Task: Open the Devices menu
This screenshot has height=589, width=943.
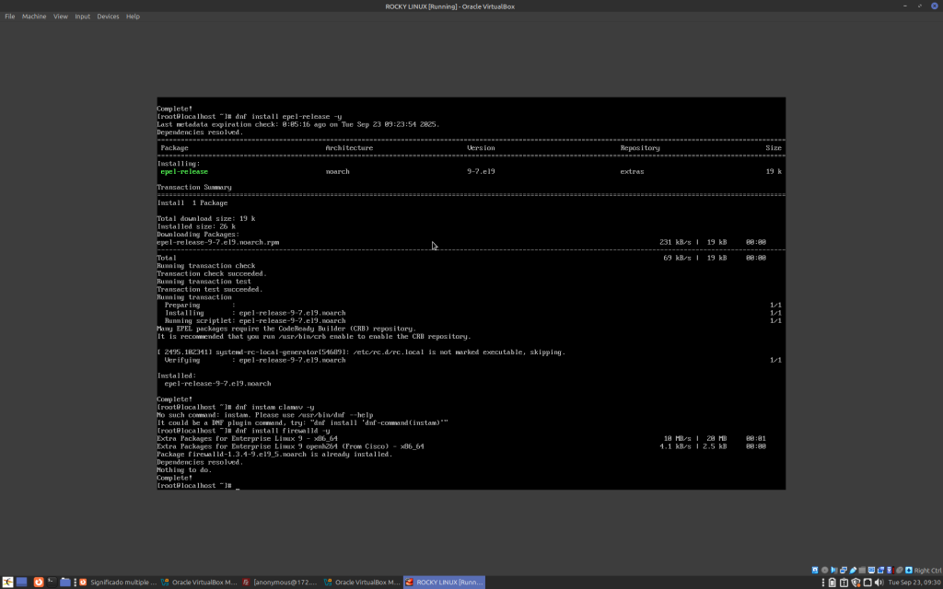Action: [x=108, y=17]
